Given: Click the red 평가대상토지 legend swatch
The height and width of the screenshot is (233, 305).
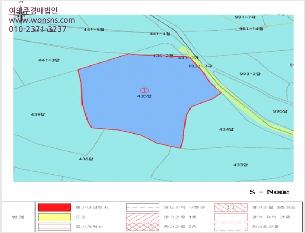Looking at the screenshot, I should (54, 208).
